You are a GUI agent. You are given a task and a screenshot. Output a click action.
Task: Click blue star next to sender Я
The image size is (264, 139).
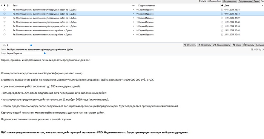click(x=31, y=45)
